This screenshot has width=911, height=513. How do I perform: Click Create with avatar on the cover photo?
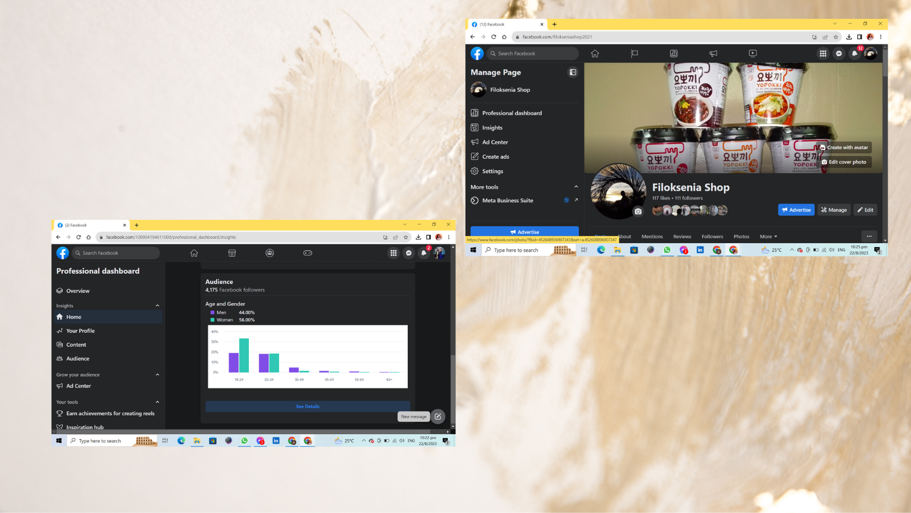(x=844, y=148)
